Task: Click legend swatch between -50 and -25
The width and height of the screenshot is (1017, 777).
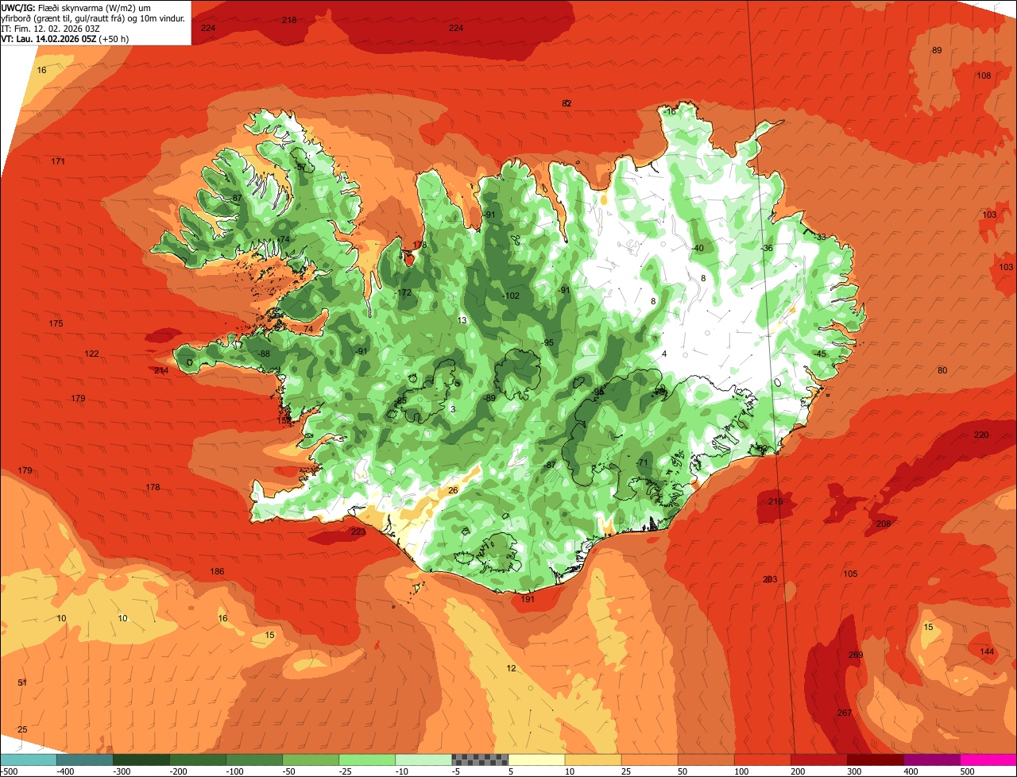Action: pos(310,760)
